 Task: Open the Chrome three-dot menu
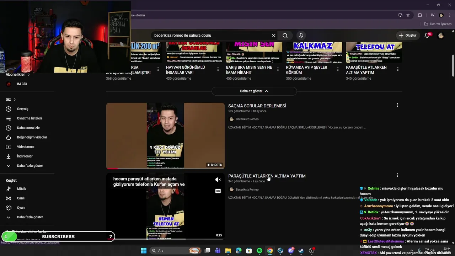(x=450, y=15)
